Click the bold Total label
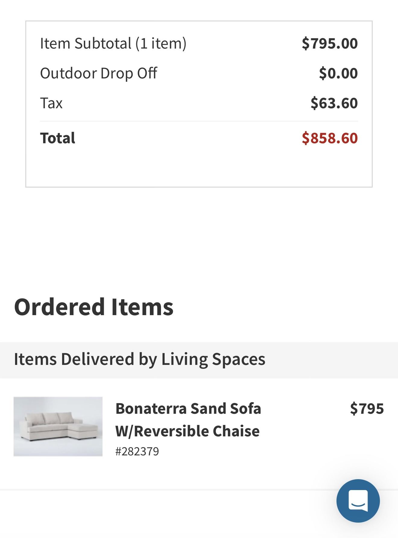 (58, 138)
